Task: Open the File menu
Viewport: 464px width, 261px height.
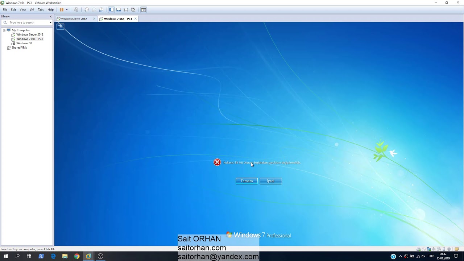Action: tap(5, 10)
